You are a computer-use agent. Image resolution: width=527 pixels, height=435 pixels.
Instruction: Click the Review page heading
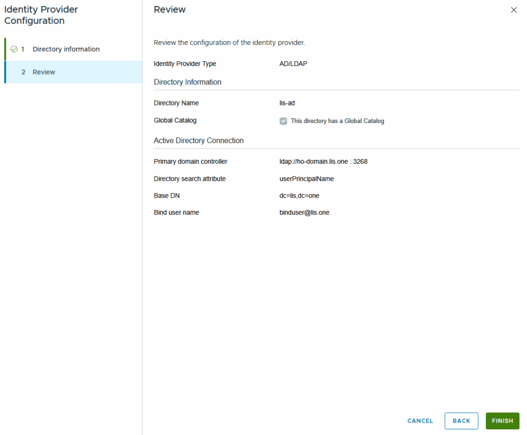(170, 10)
